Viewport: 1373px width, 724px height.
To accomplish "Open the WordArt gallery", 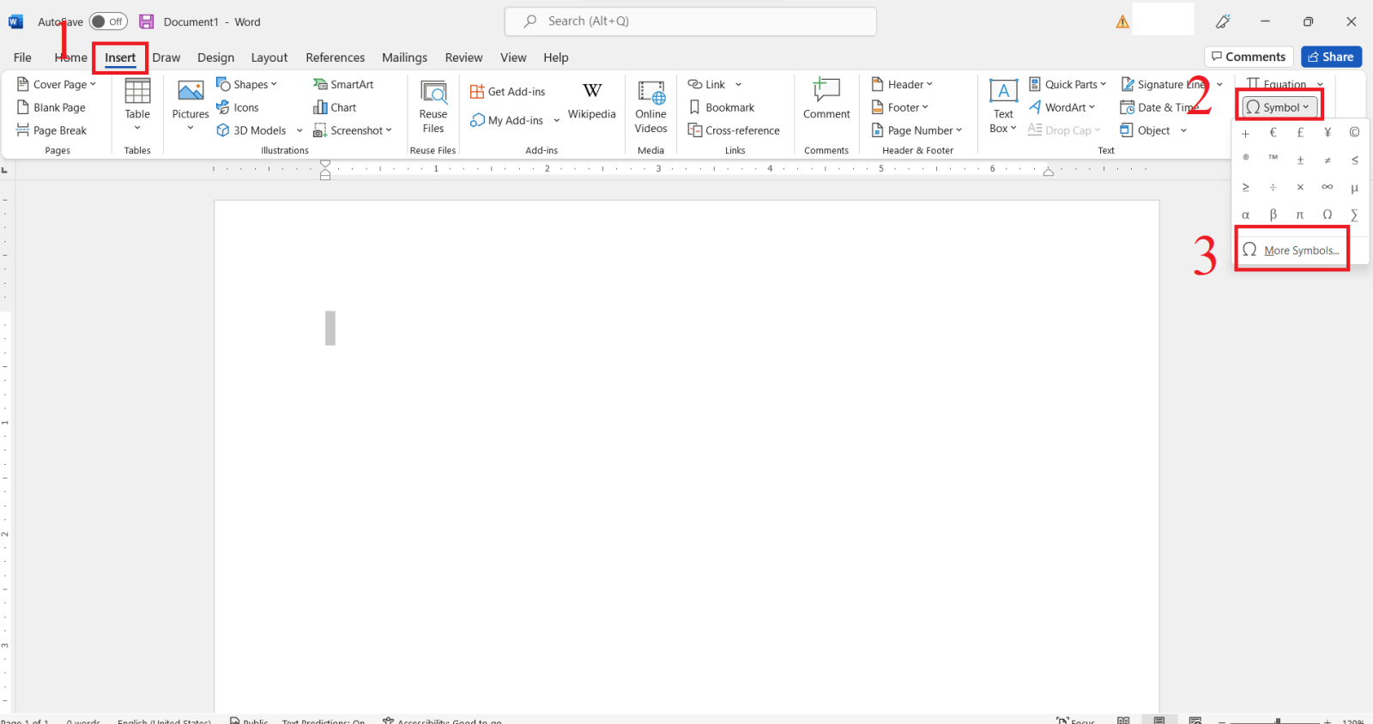I will point(1062,107).
